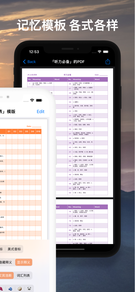The height and width of the screenshot is (292, 135).
Task: Click the D5 column header
Action: click(x=27, y=131)
